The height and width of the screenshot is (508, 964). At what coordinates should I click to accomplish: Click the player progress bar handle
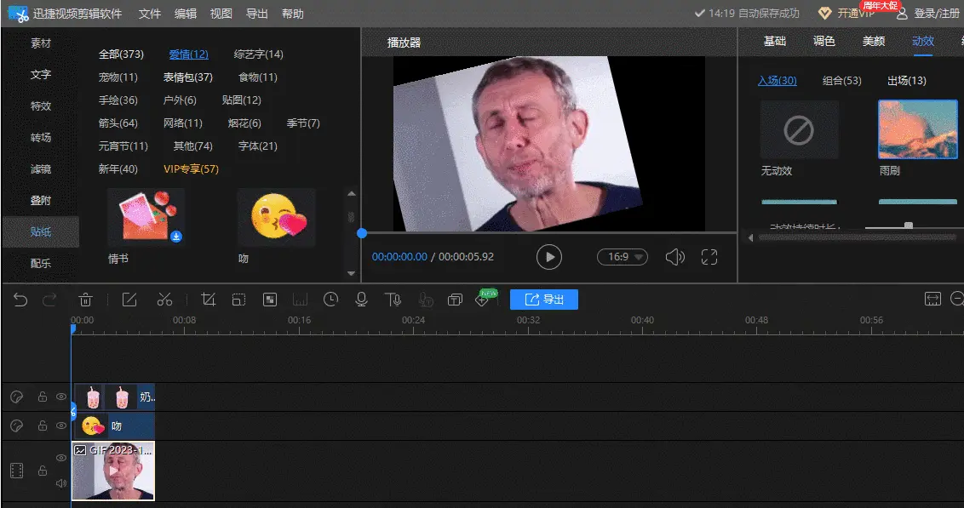(361, 233)
